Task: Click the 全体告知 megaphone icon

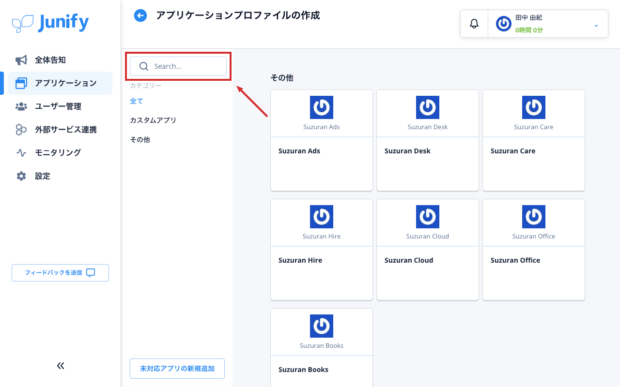Action: pyautogui.click(x=21, y=60)
